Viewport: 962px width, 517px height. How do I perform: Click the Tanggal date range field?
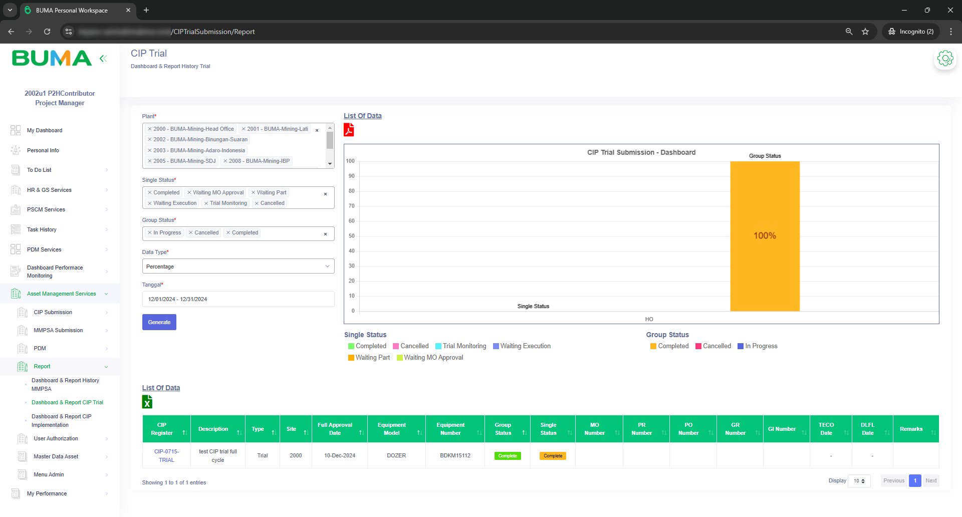238,299
